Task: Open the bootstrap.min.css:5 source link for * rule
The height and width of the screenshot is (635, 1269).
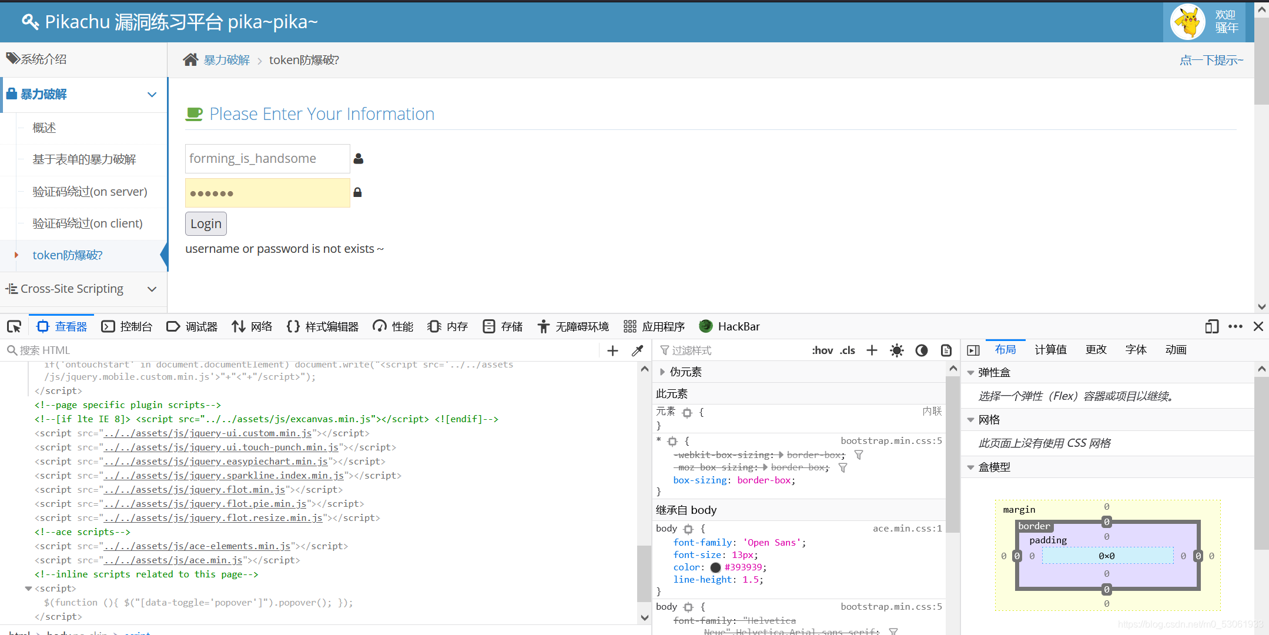Action: point(891,441)
